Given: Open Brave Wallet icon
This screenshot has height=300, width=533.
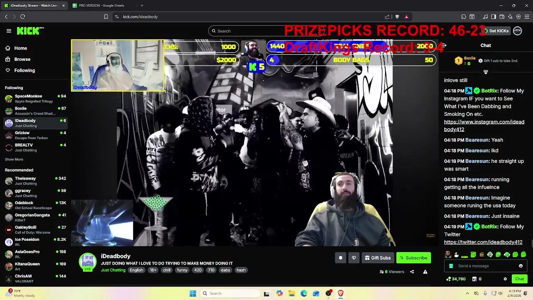Looking at the screenshot, I should pos(502,17).
